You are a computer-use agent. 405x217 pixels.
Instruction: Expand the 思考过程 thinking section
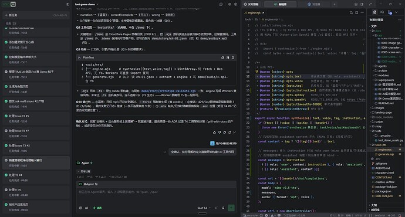click(x=83, y=171)
